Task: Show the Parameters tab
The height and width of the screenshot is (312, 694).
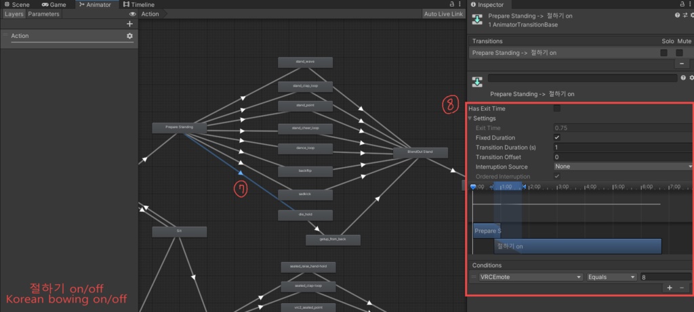Action: click(x=43, y=14)
